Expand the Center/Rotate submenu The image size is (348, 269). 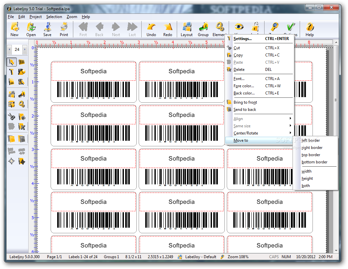pyautogui.click(x=259, y=133)
